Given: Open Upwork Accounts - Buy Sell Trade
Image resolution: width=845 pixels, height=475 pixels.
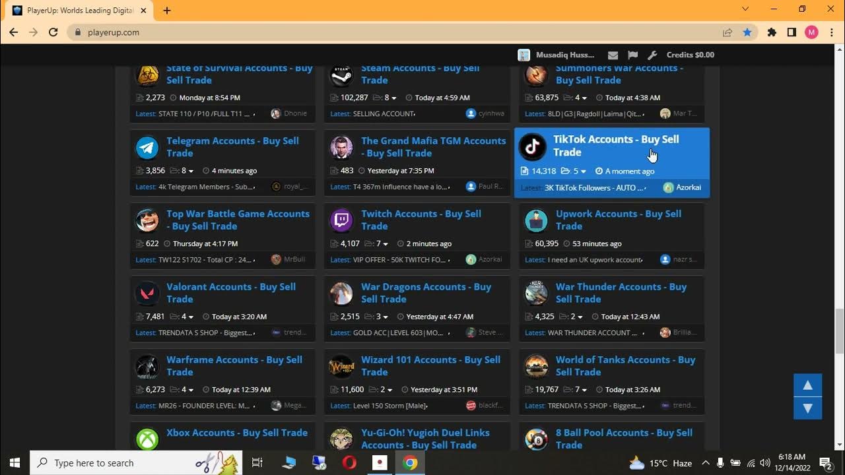Looking at the screenshot, I should (619, 220).
